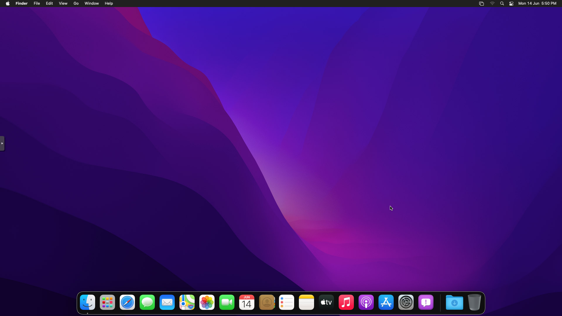This screenshot has height=316, width=562.
Task: Launch Reminders from the Dock
Action: tap(287, 302)
